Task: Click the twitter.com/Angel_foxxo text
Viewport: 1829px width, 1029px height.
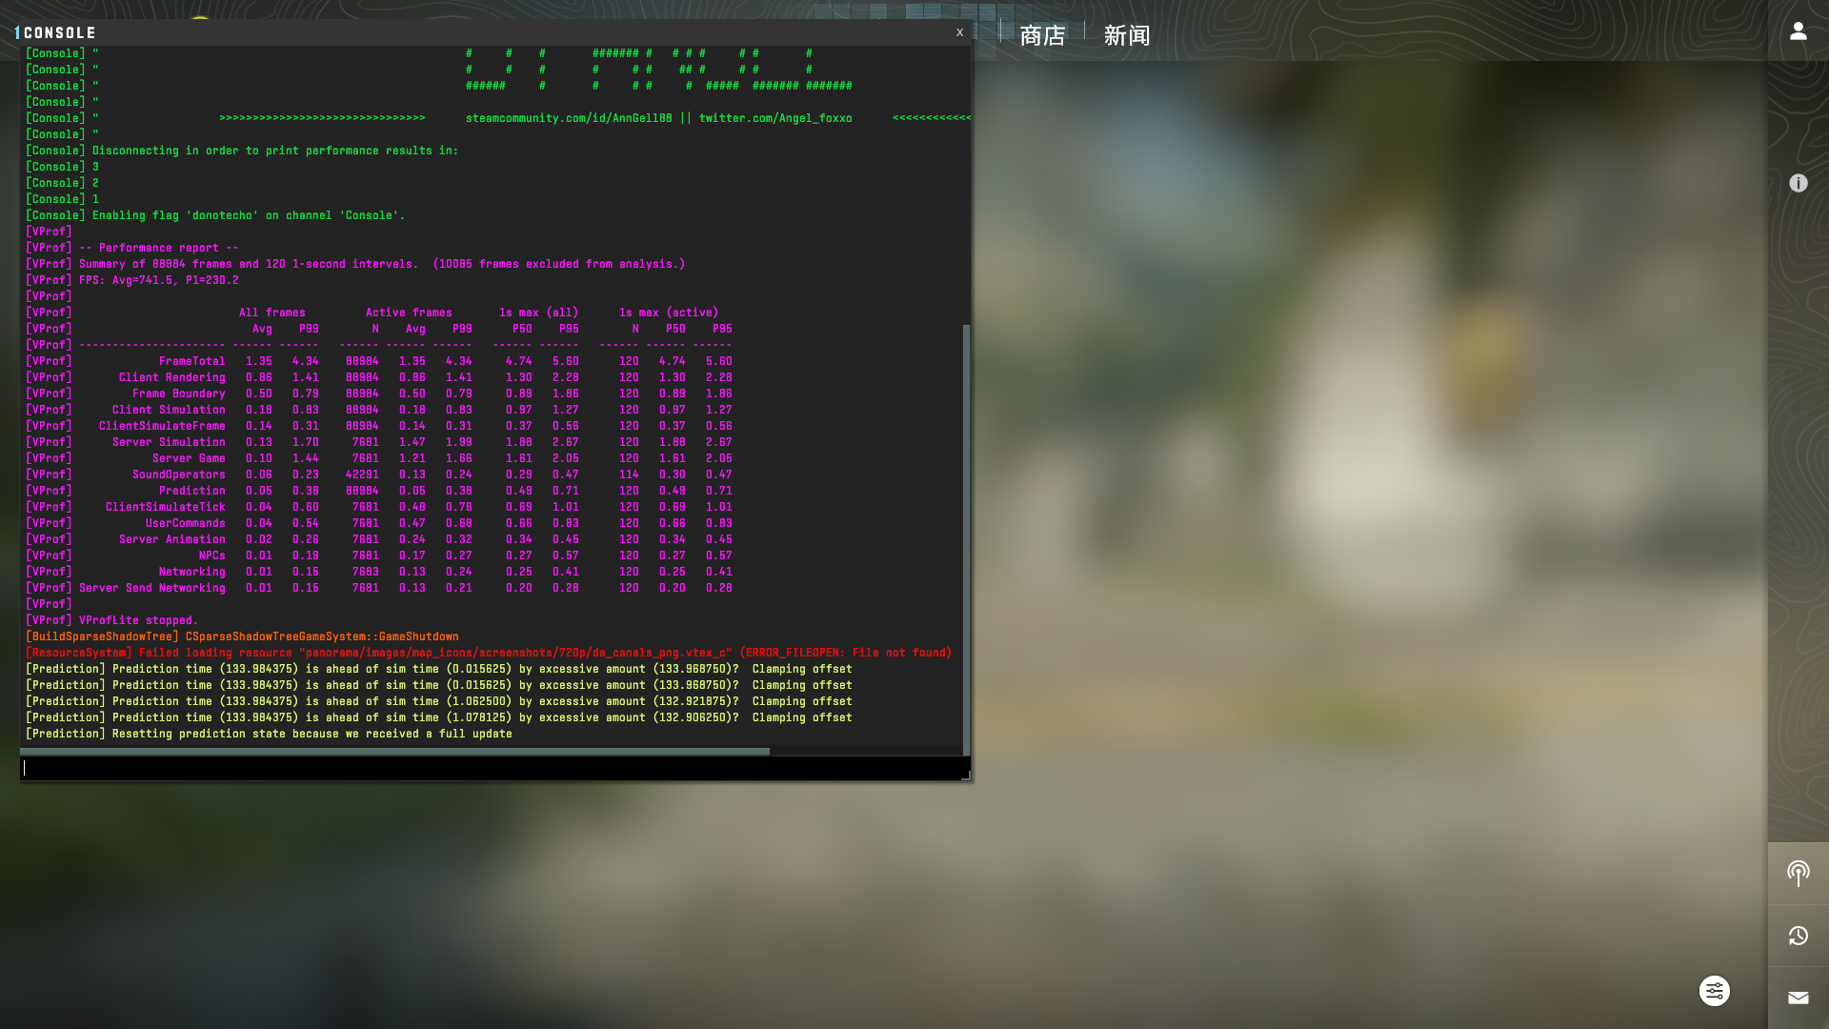Action: coord(774,118)
